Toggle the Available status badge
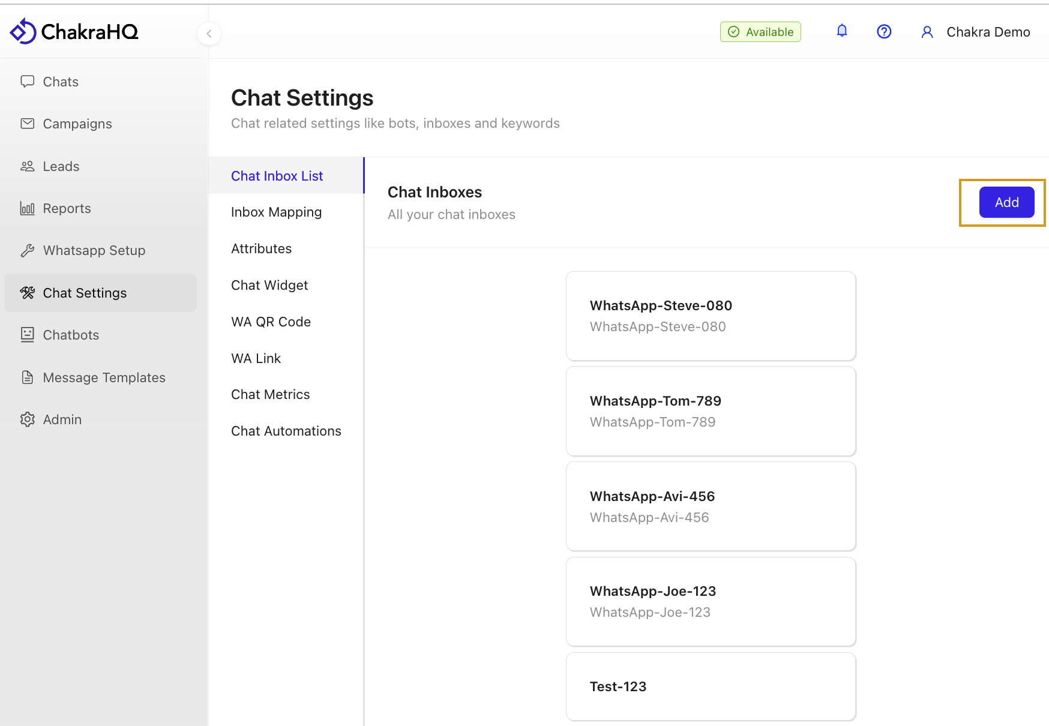 [x=760, y=32]
